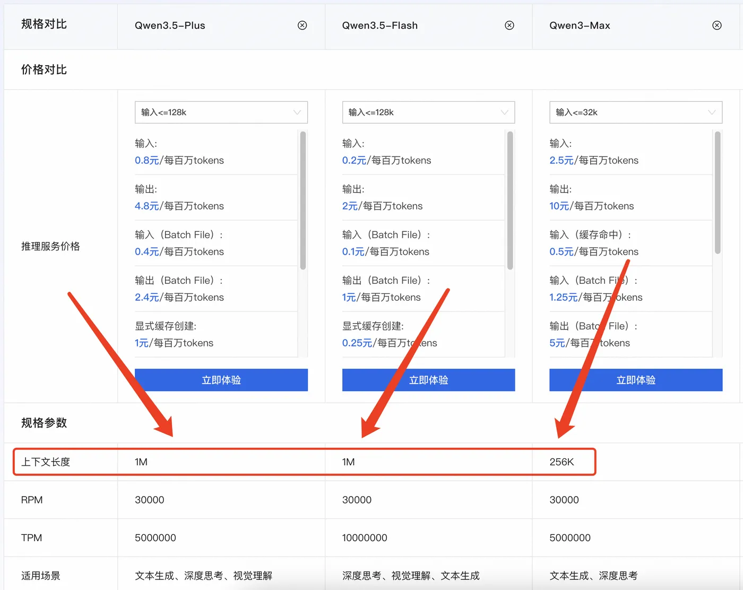Open Qwen3.5-Flash input tier dropdown

tap(429, 112)
